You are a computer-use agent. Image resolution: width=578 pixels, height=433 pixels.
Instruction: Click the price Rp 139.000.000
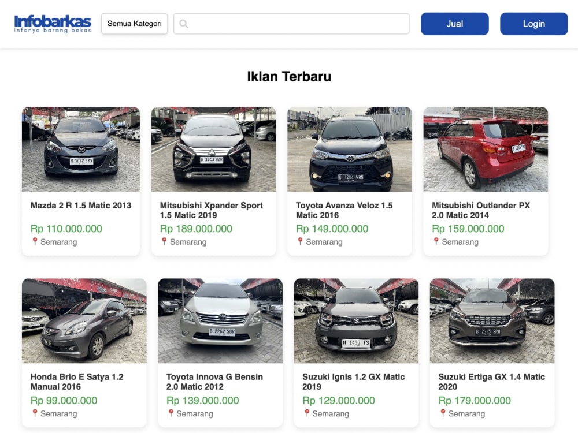[x=203, y=400]
